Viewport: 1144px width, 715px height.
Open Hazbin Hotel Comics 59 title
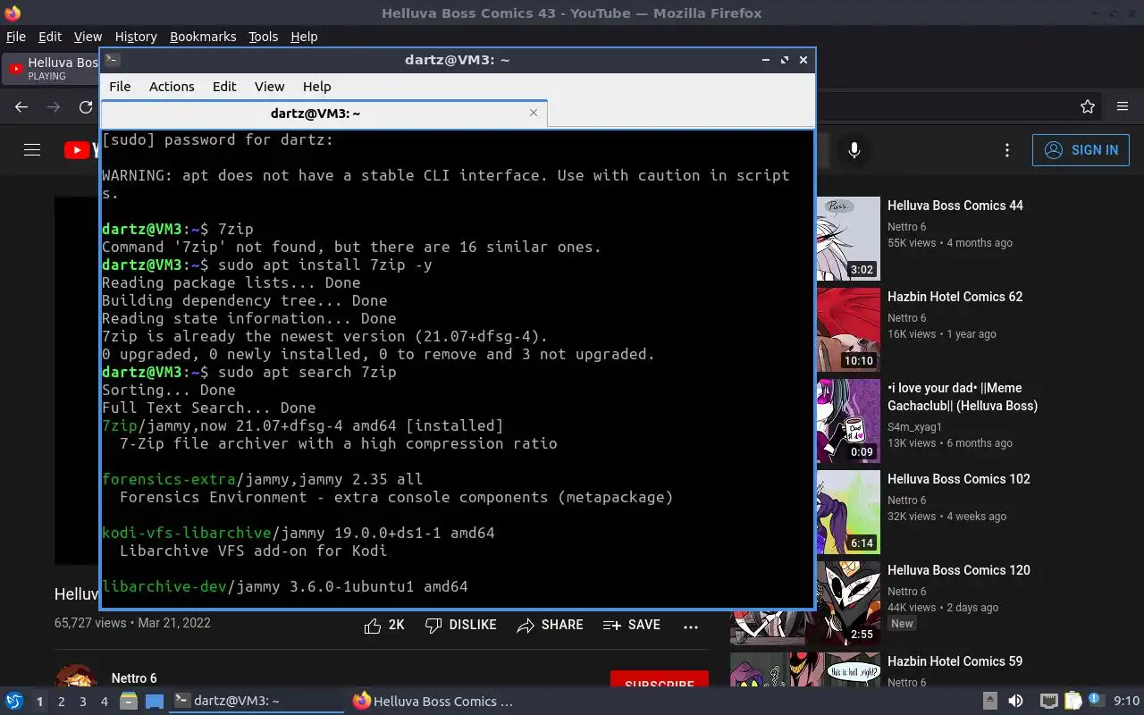(x=955, y=661)
